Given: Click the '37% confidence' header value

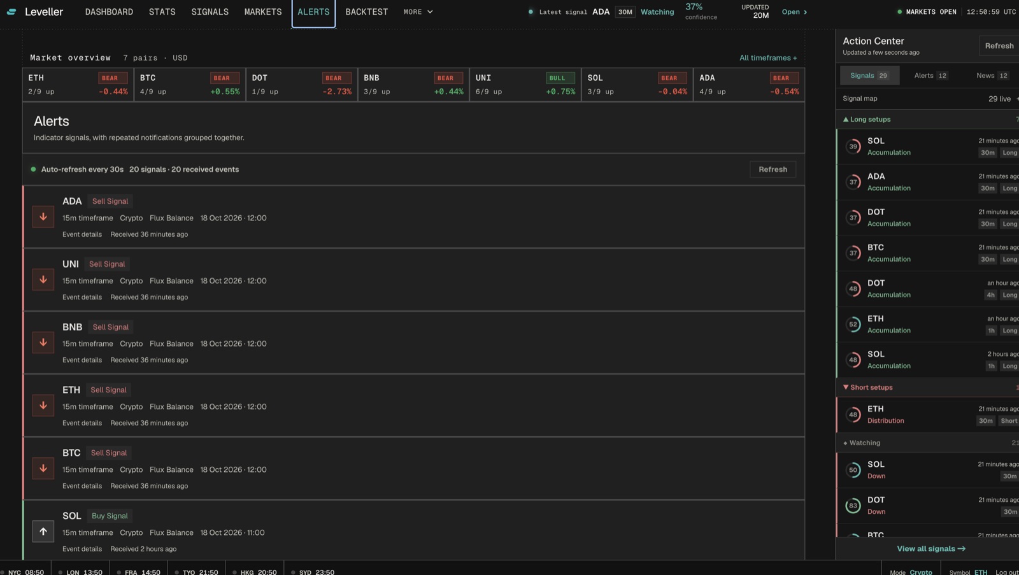Looking at the screenshot, I should point(701,11).
